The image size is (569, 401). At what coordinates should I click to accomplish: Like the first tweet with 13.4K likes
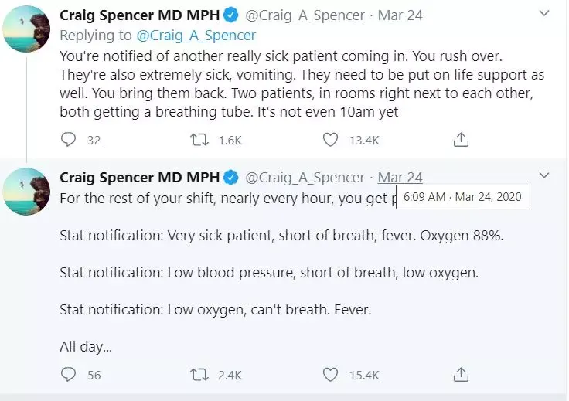pos(330,140)
